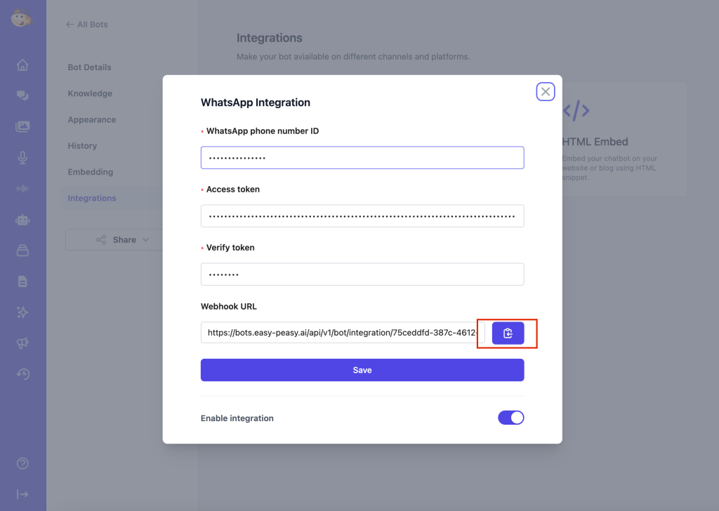Open the Embedding menu item
The width and height of the screenshot is (719, 511).
(x=91, y=172)
